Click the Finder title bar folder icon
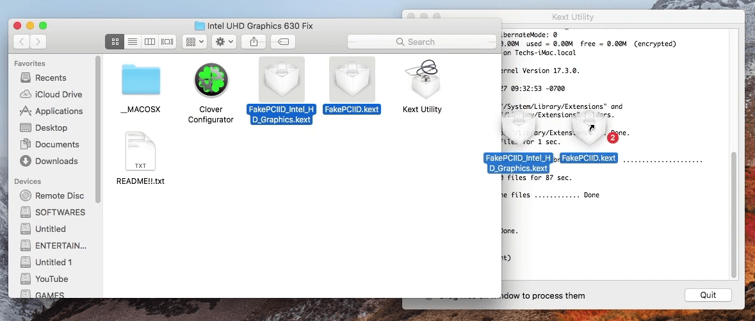755x321 pixels. pyautogui.click(x=199, y=26)
